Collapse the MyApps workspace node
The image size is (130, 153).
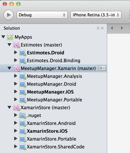pyautogui.click(x=3, y=37)
